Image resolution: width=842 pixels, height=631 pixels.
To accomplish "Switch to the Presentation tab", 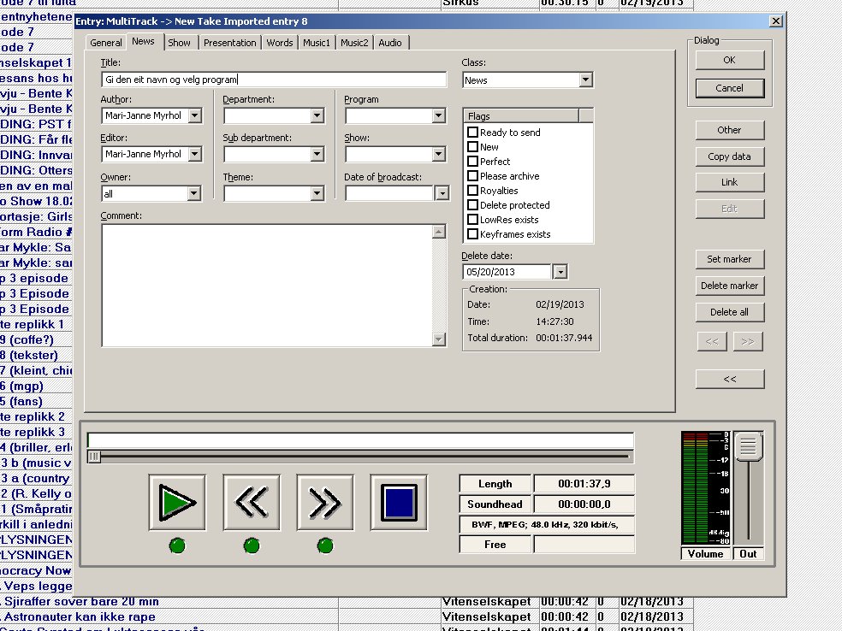I will (x=230, y=43).
